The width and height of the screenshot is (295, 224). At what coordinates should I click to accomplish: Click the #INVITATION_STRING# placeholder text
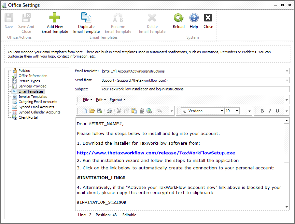pos(101,203)
